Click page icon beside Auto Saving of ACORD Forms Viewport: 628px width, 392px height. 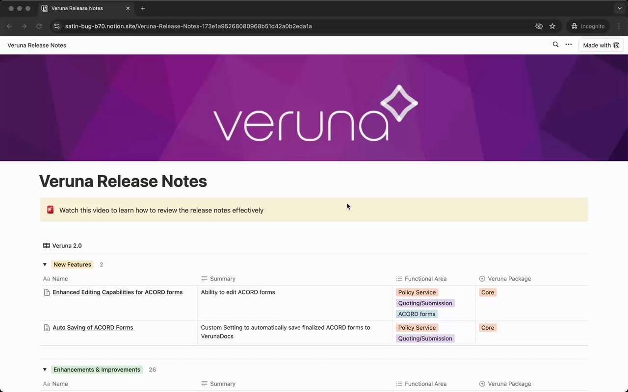click(x=47, y=328)
